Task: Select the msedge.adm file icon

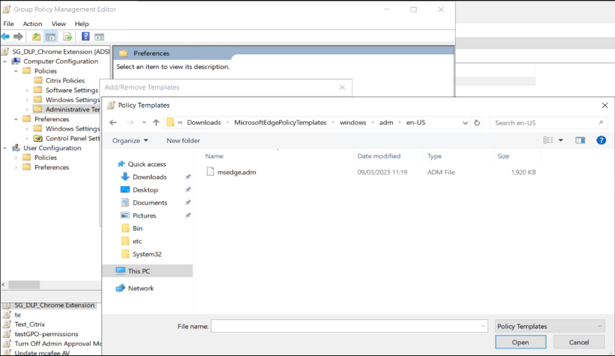Action: coord(210,172)
